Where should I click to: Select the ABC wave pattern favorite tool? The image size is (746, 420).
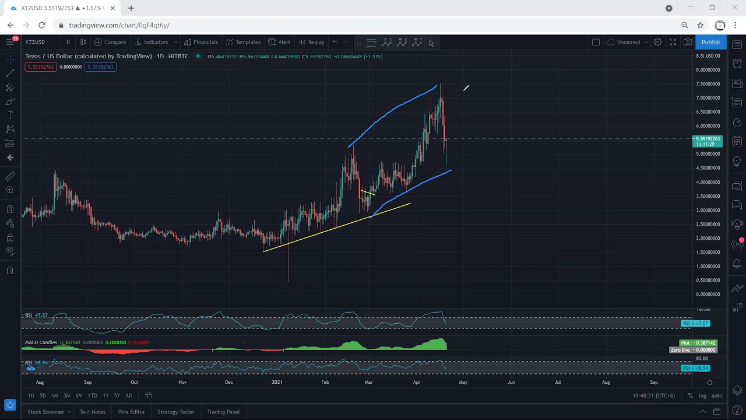pyautogui.click(x=387, y=43)
